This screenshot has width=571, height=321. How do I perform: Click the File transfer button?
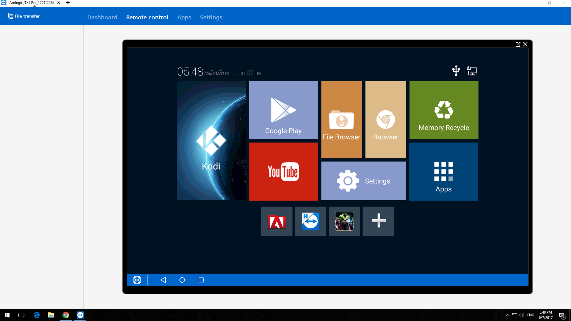(x=24, y=16)
